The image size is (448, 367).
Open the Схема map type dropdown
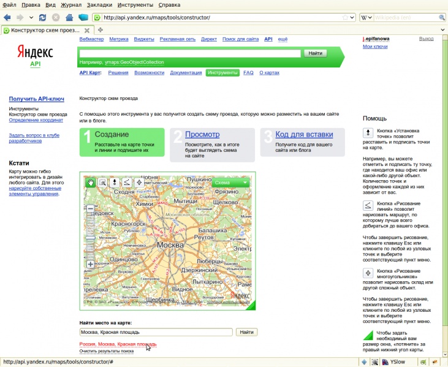[230, 183]
